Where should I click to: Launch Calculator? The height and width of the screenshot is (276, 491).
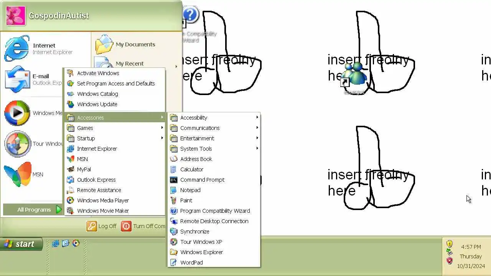point(214,169)
